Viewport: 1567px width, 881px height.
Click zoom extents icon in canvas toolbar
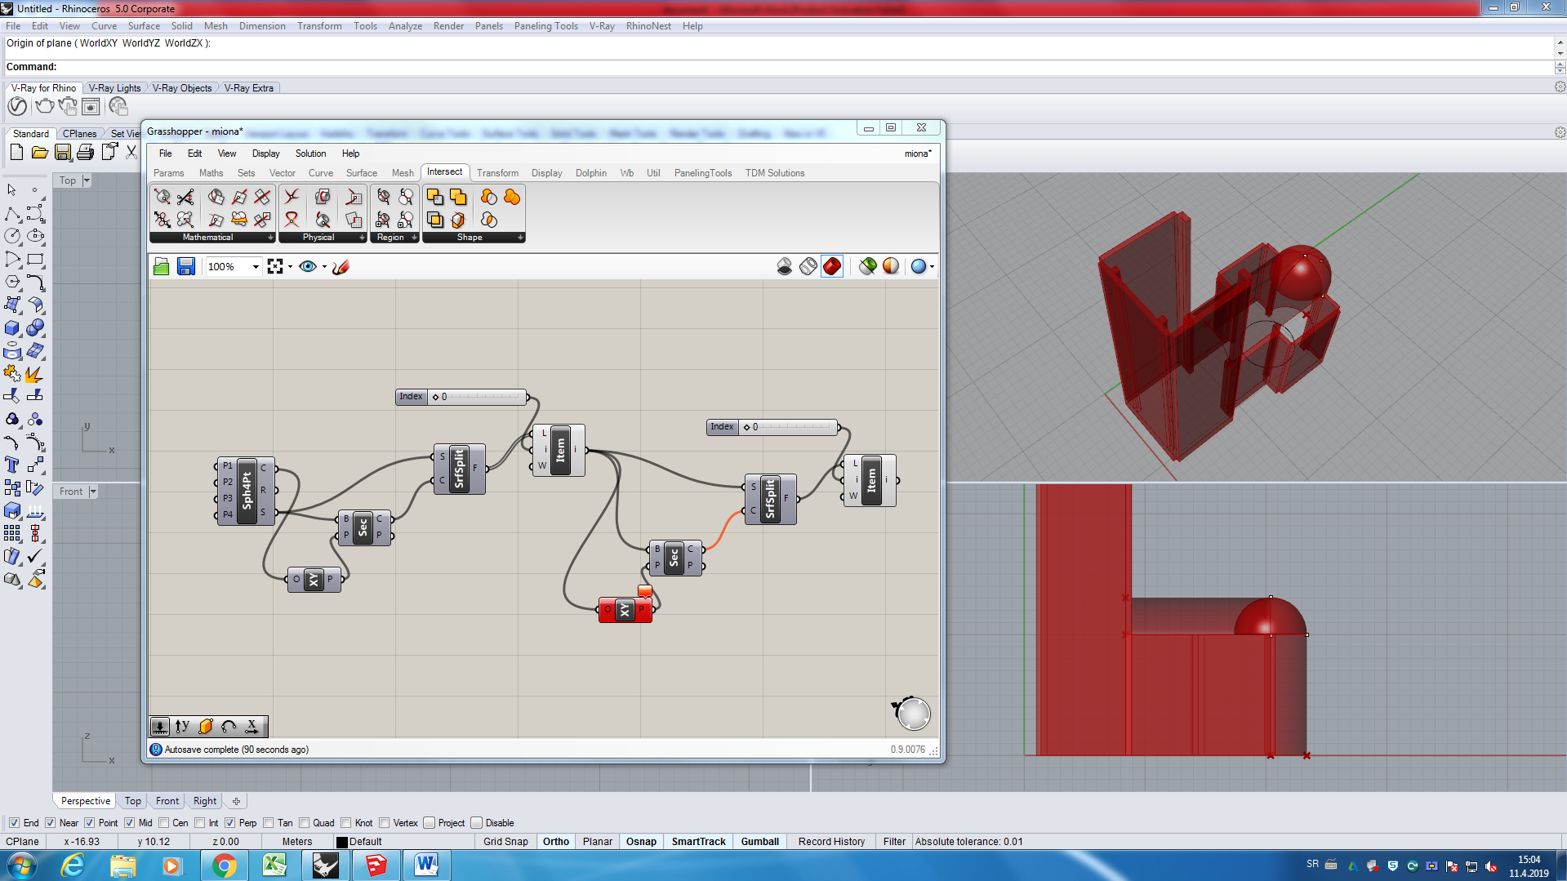[x=275, y=266]
